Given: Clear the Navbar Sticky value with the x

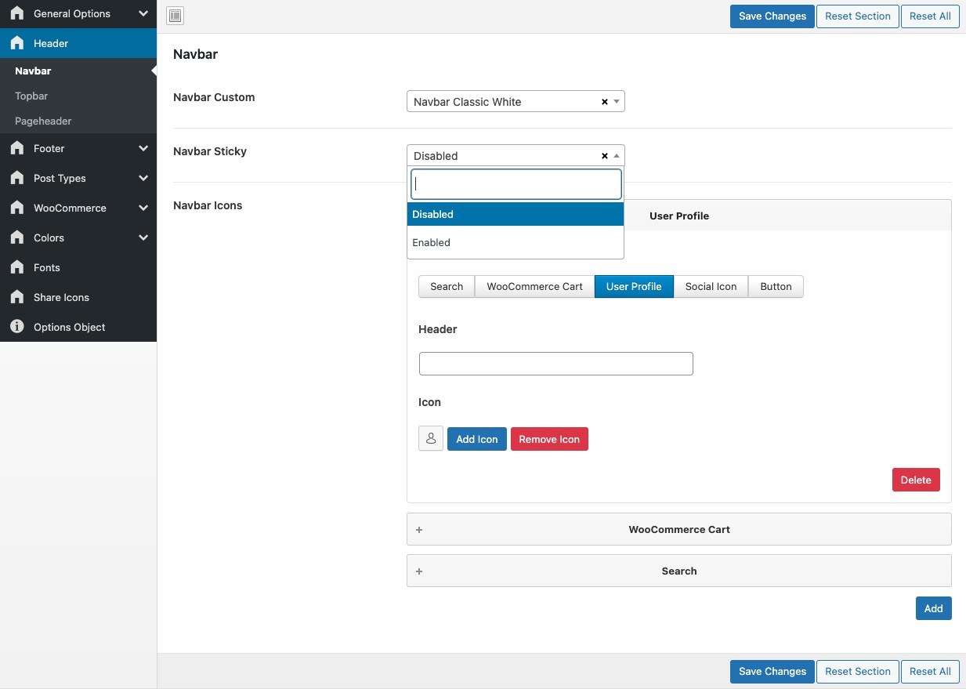Looking at the screenshot, I should tap(604, 156).
